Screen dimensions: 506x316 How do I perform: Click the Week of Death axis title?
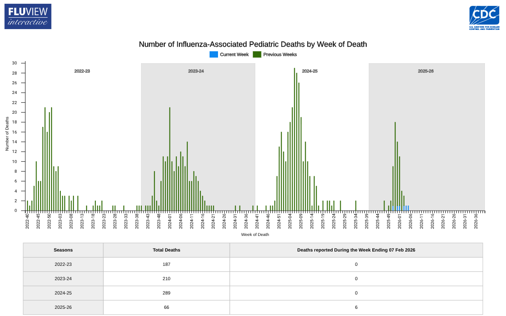255,234
